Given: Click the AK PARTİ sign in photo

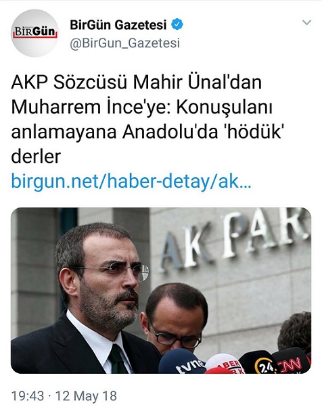Looking at the screenshot, I should pyautogui.click(x=233, y=240).
